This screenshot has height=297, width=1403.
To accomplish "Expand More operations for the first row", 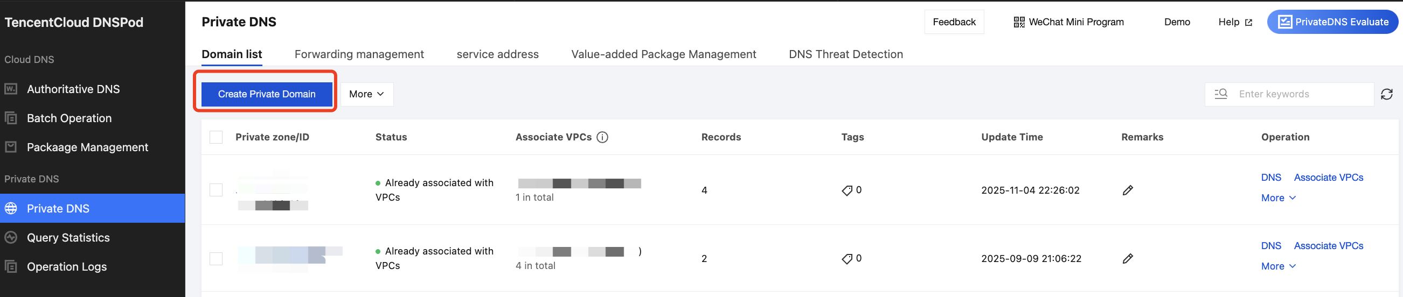I will point(1278,198).
